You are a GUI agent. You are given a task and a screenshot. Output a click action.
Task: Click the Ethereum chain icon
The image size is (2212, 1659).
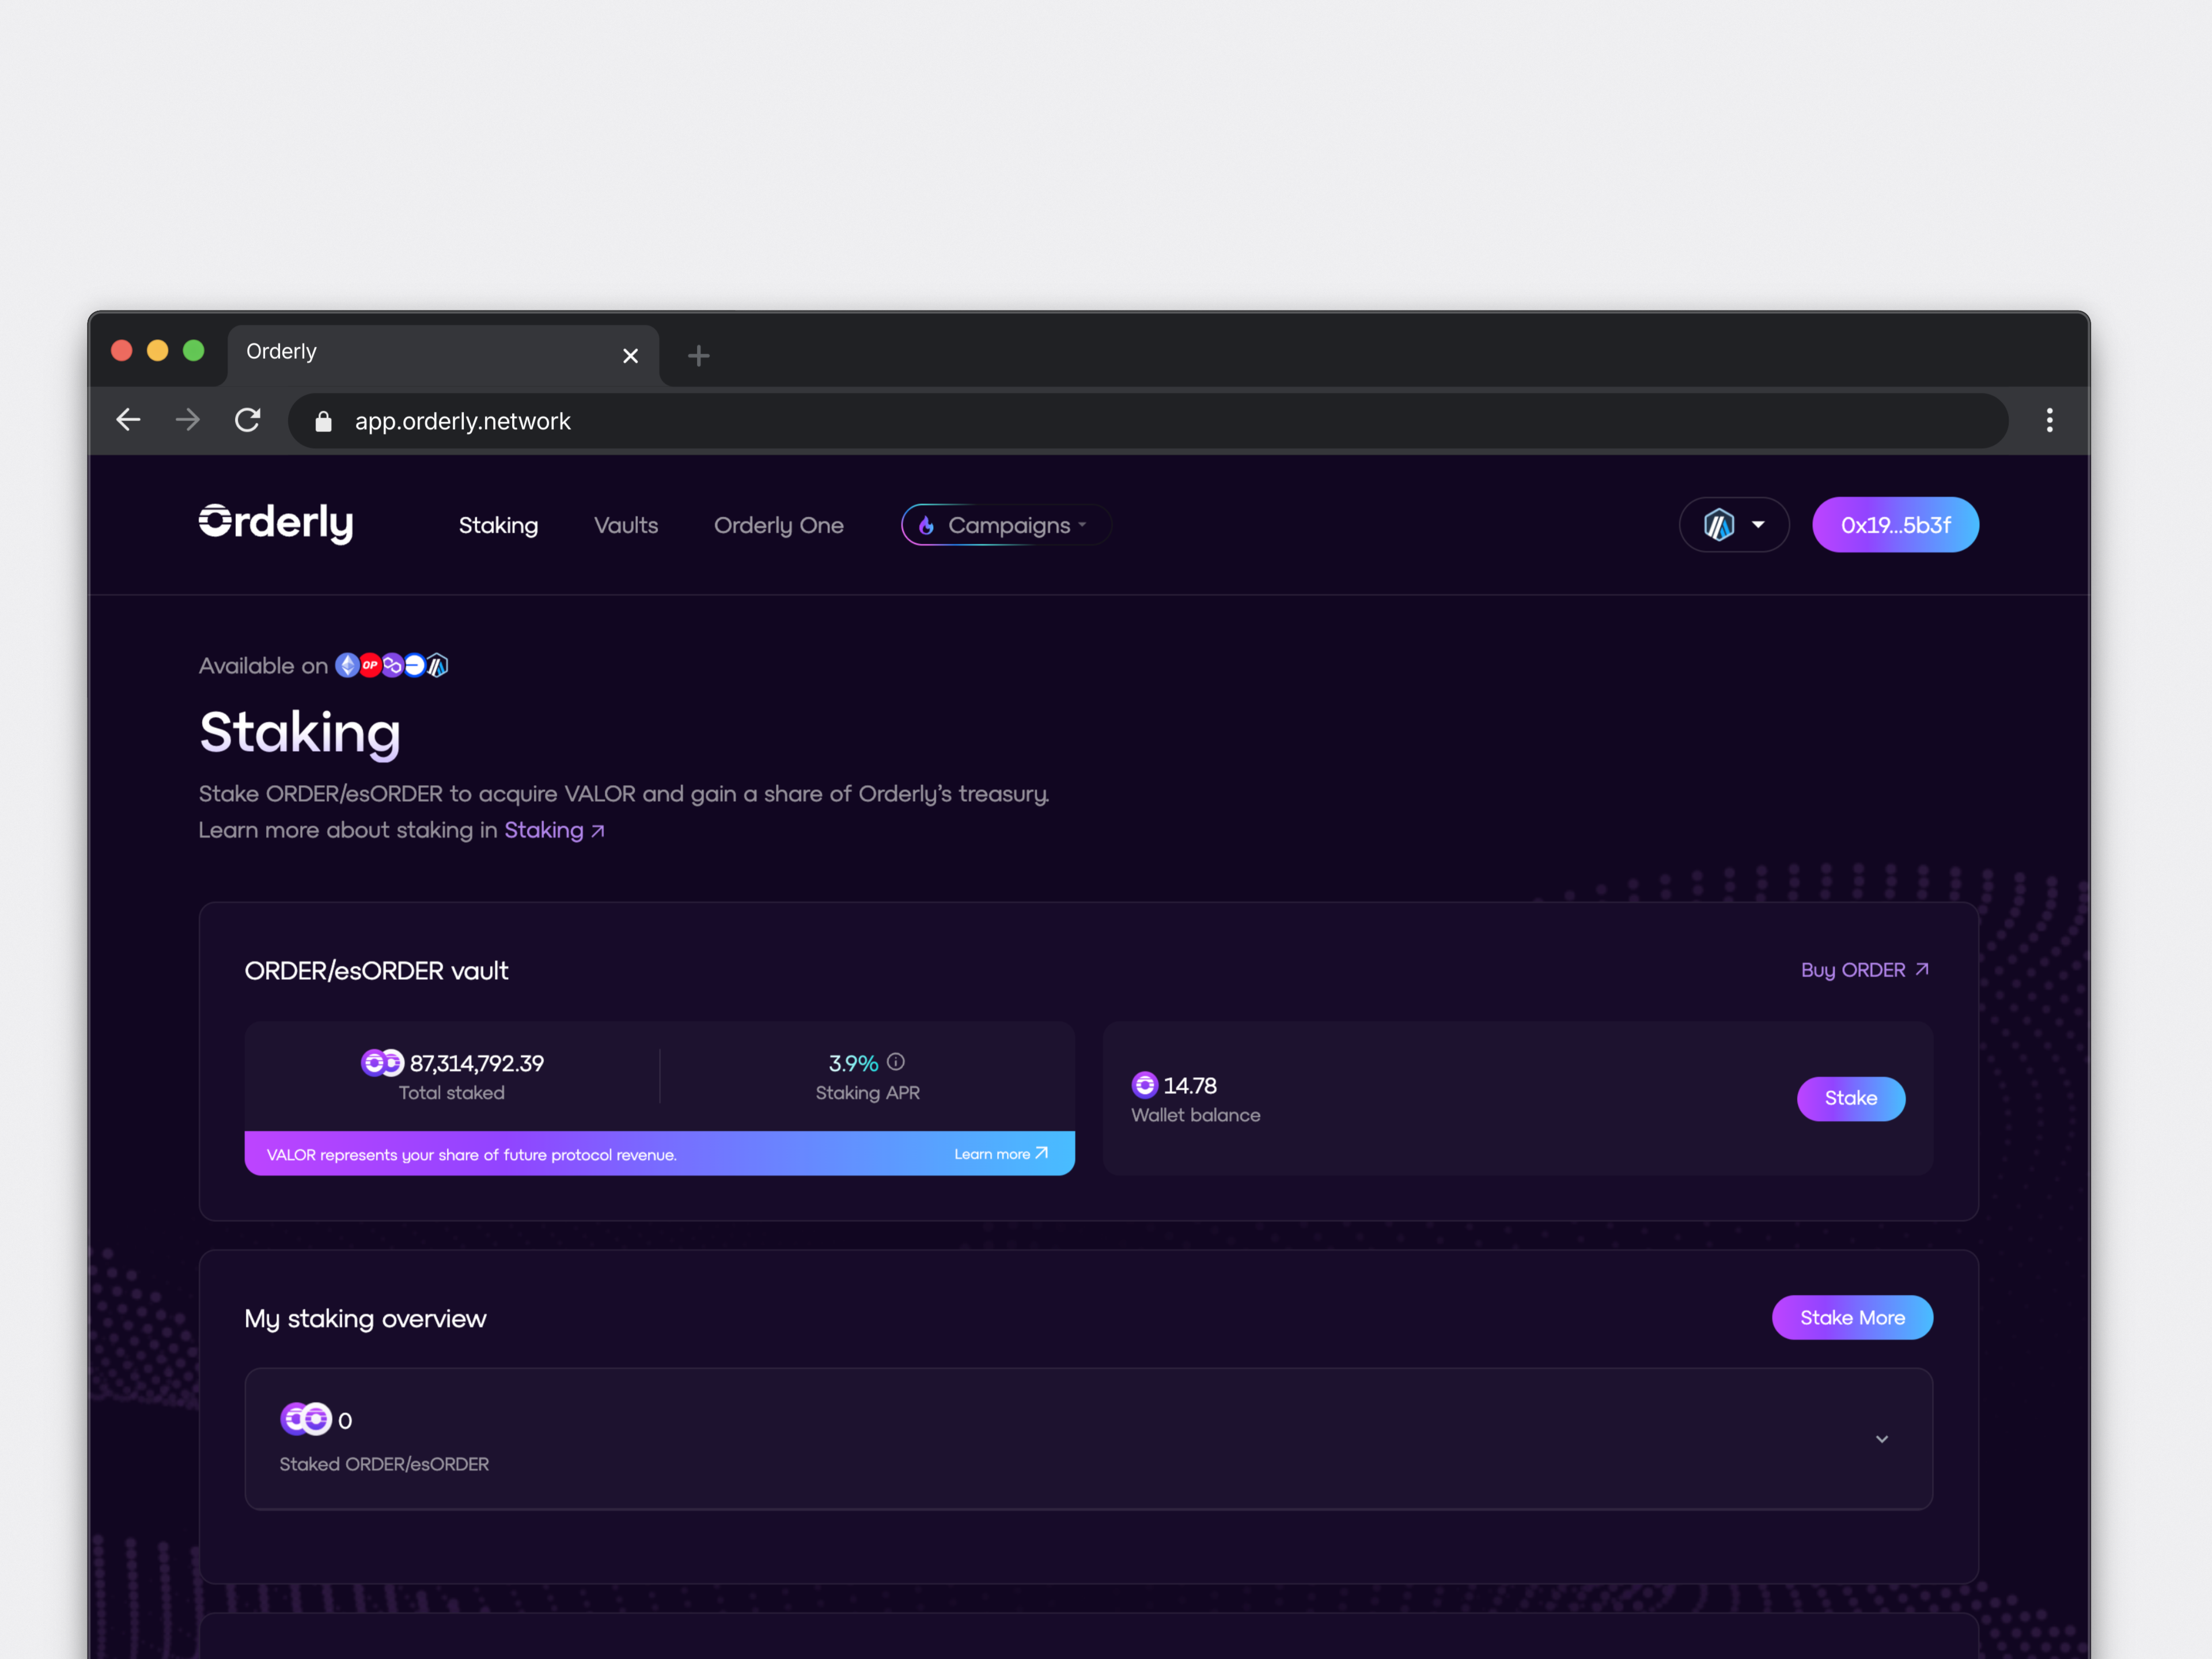coord(347,666)
